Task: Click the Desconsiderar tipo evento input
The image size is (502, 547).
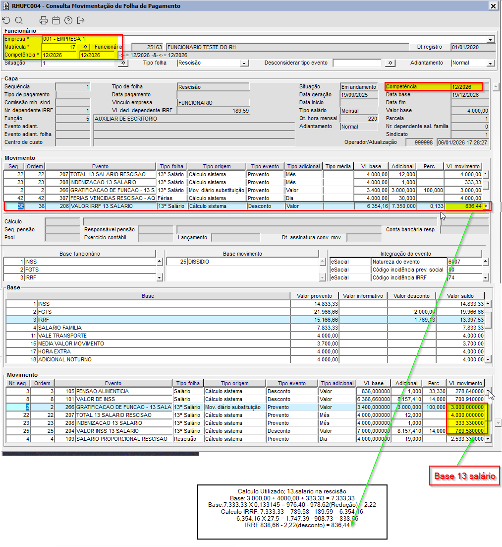Action: (357, 63)
